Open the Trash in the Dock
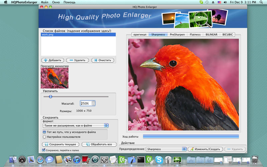Screen dimensions: 267x167 pyautogui.click(x=255, y=160)
